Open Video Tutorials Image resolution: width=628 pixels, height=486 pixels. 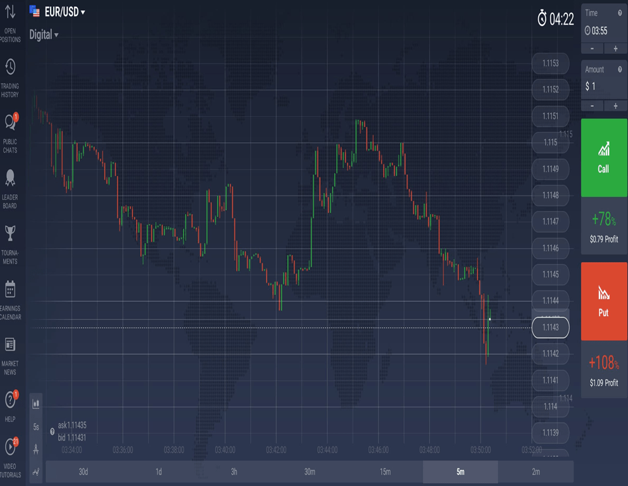tap(9, 456)
